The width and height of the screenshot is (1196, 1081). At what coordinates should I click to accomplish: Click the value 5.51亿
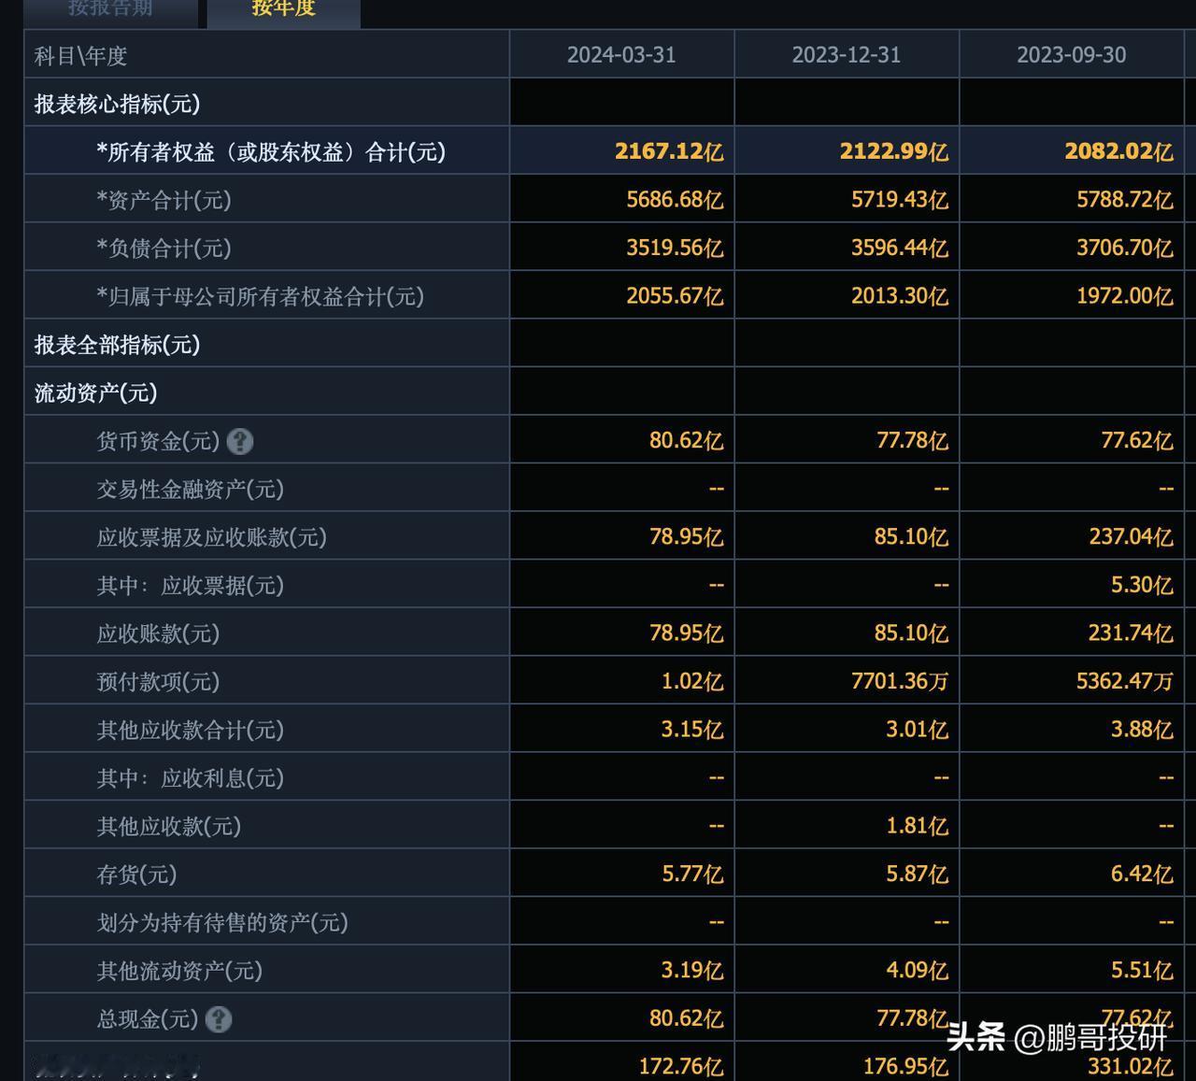pos(1142,971)
